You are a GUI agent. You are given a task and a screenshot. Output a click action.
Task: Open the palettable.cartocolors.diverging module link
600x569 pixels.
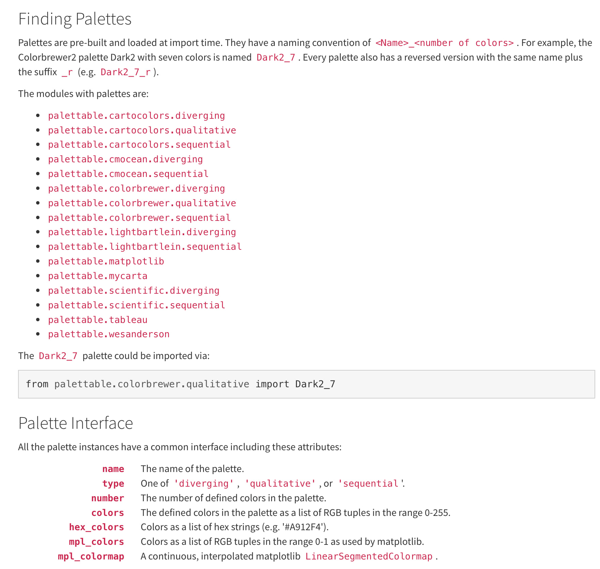coord(136,116)
